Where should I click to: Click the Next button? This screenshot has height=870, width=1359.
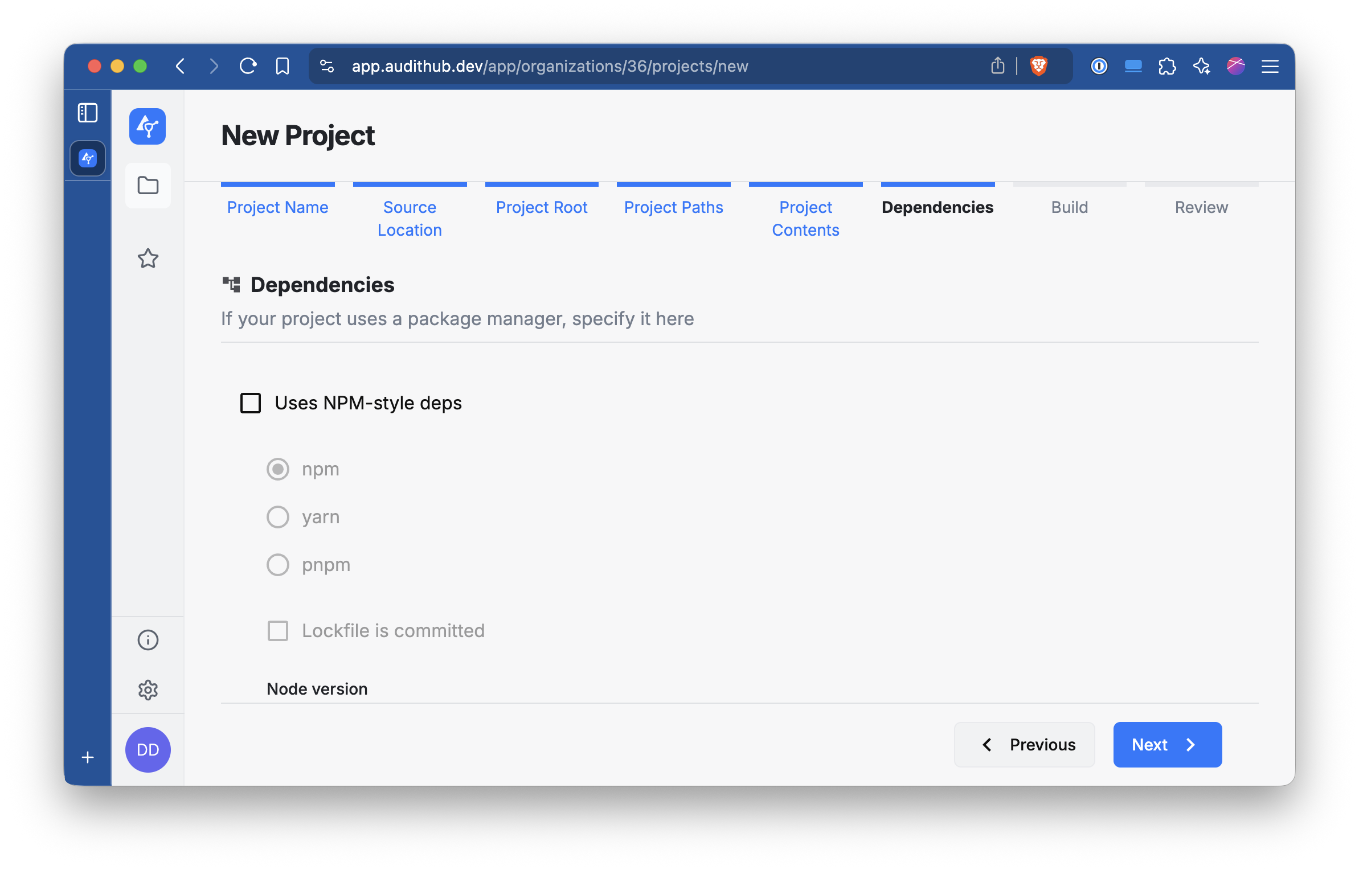pos(1166,744)
